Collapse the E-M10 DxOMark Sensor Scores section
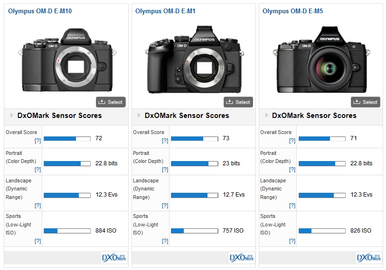Viewport: 386px width, 270px height. 11,116
